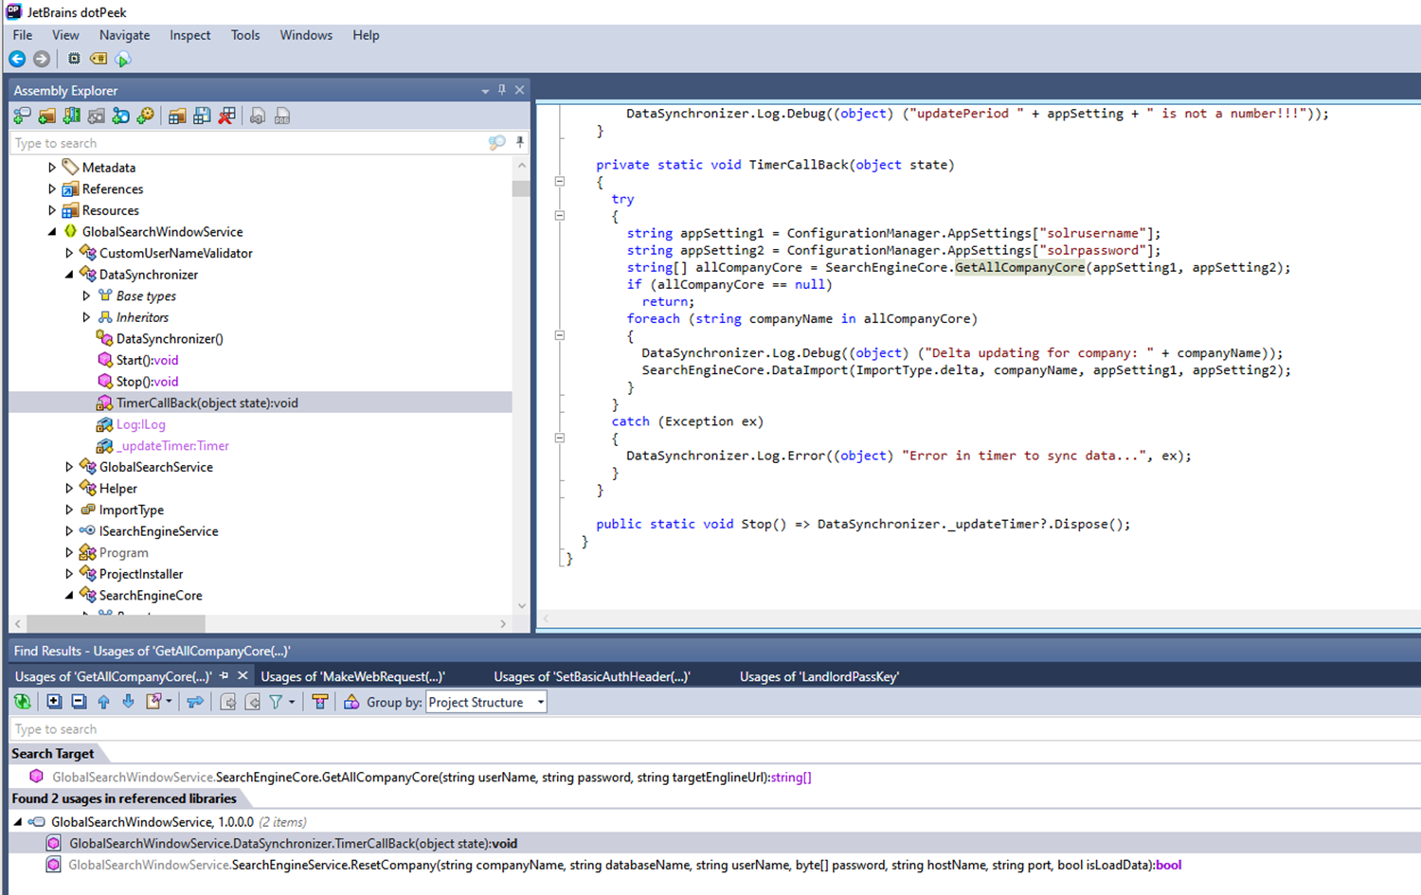The width and height of the screenshot is (1421, 895).
Task: Expand the GlobalSearchService tree node
Action: pos(69,467)
